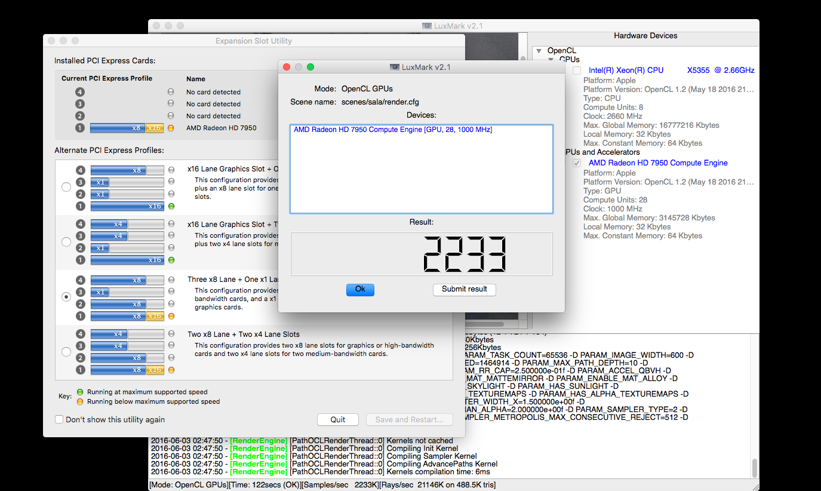Toggle AMD Radeon HD 7950 Compute Engine checkbox
The height and width of the screenshot is (491, 821).
pos(577,163)
